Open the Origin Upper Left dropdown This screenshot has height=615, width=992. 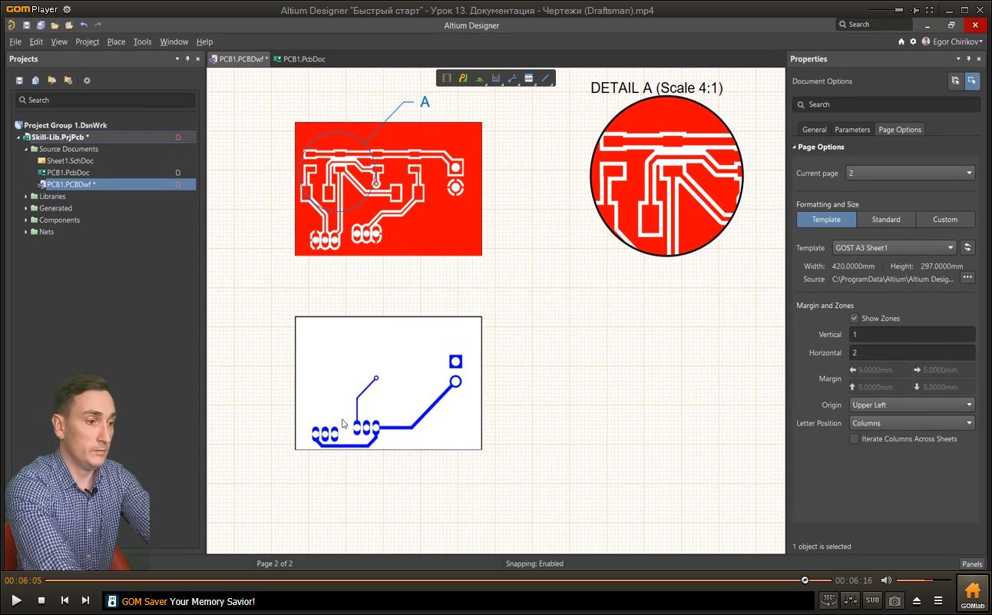point(911,405)
